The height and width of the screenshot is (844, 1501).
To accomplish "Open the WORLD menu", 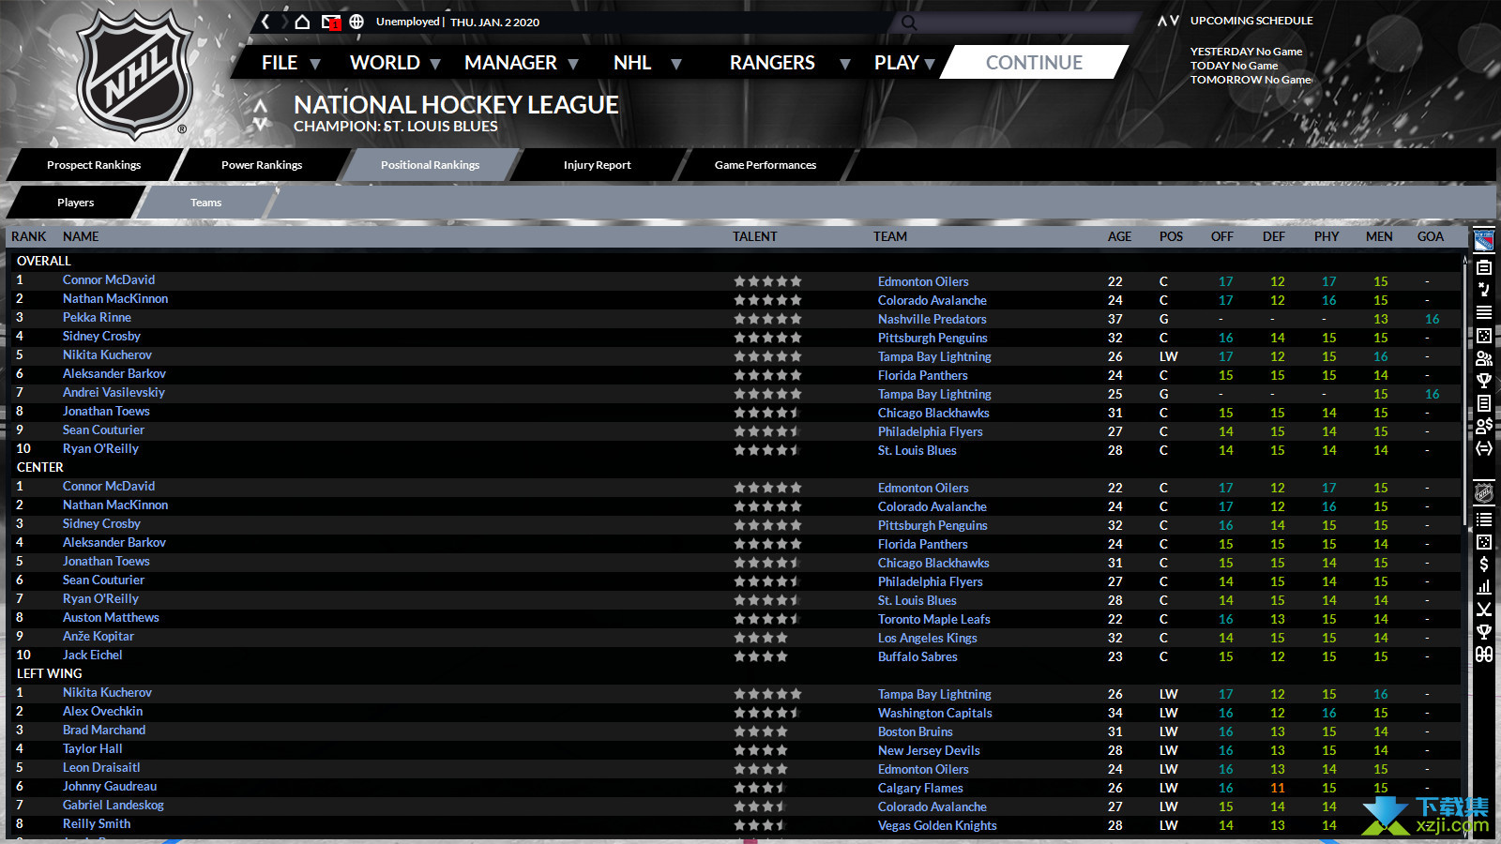I will [x=385, y=63].
